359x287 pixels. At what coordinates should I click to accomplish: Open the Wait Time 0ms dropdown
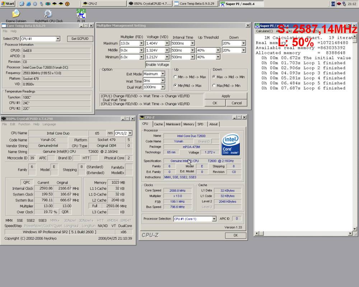click(163, 81)
